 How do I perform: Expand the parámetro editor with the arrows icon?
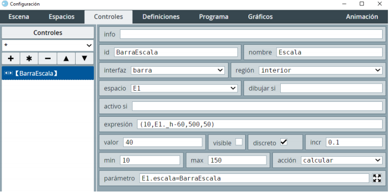point(377,178)
